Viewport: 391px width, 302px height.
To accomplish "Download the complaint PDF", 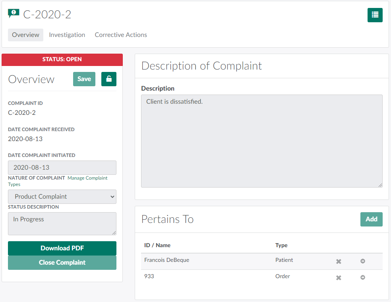I will (x=62, y=248).
